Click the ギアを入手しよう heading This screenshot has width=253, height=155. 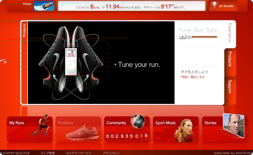[x=194, y=72]
